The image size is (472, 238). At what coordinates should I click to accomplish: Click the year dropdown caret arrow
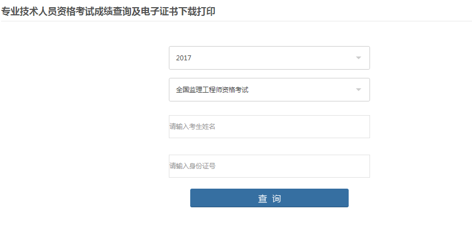coord(359,58)
